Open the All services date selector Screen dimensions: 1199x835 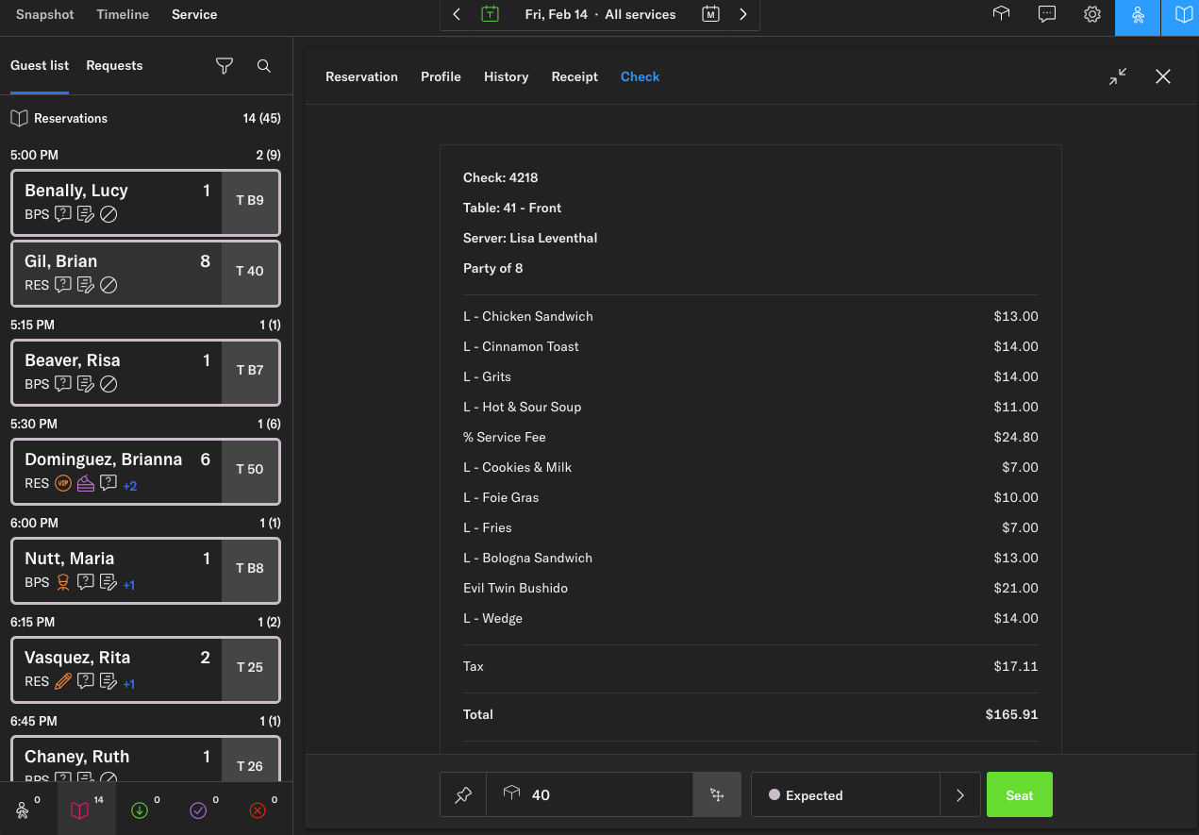[x=599, y=14]
